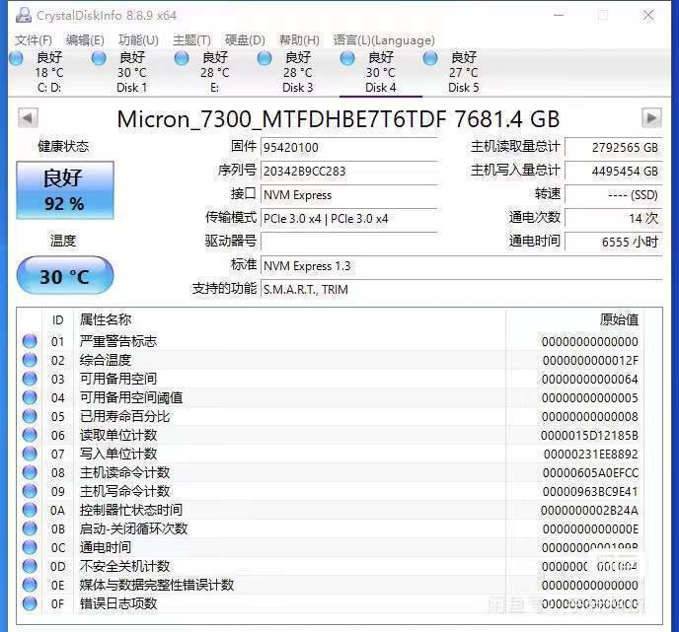Click the CrystalDiskInfo title bar app icon
The image size is (679, 632).
click(x=24, y=15)
